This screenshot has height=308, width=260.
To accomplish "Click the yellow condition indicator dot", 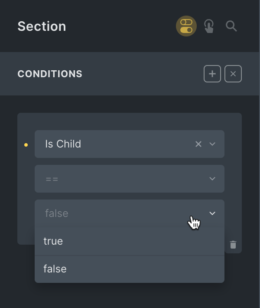I will (26, 144).
